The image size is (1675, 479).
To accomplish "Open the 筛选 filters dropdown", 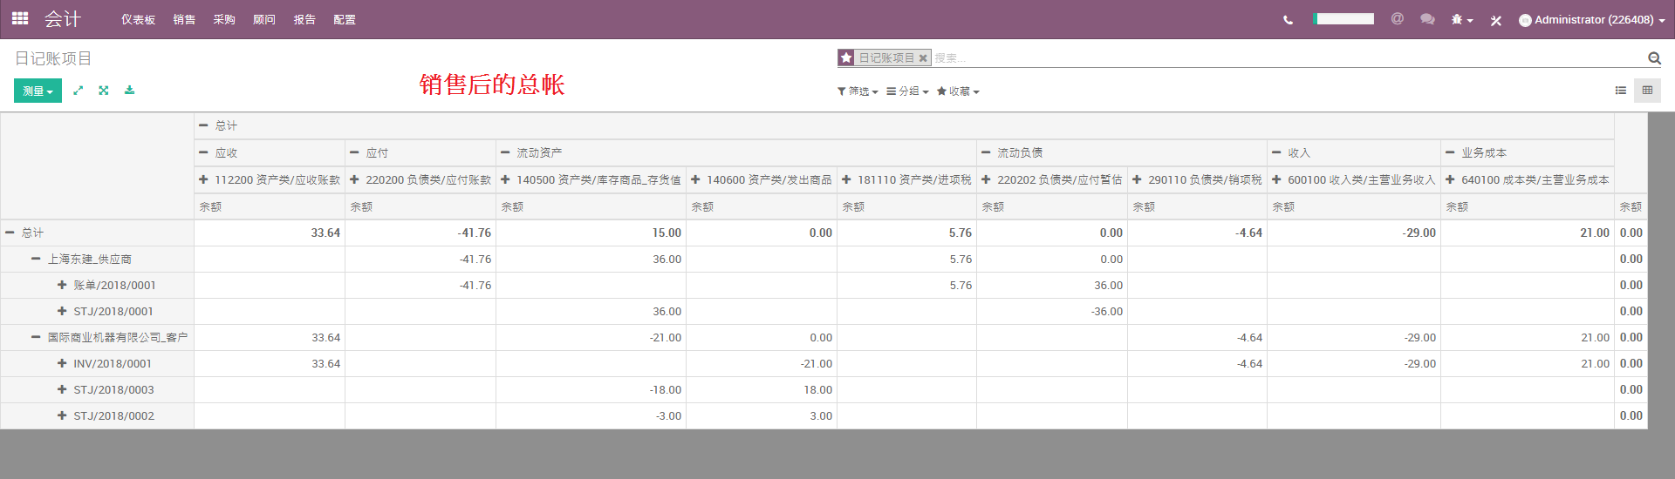I will [x=858, y=91].
